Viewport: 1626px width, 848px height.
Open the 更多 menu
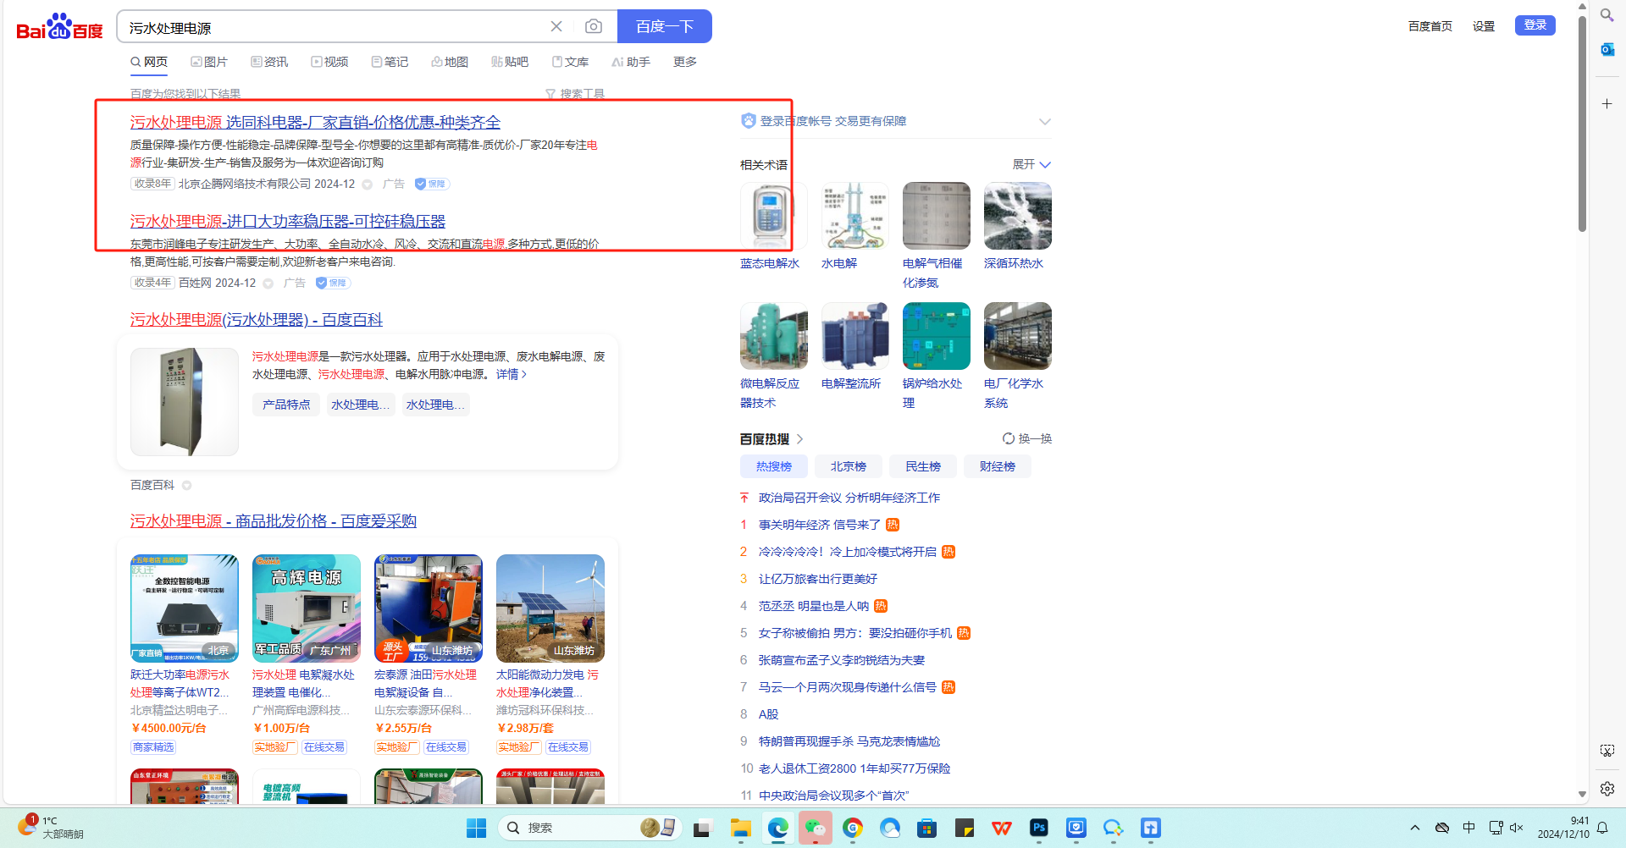click(685, 62)
